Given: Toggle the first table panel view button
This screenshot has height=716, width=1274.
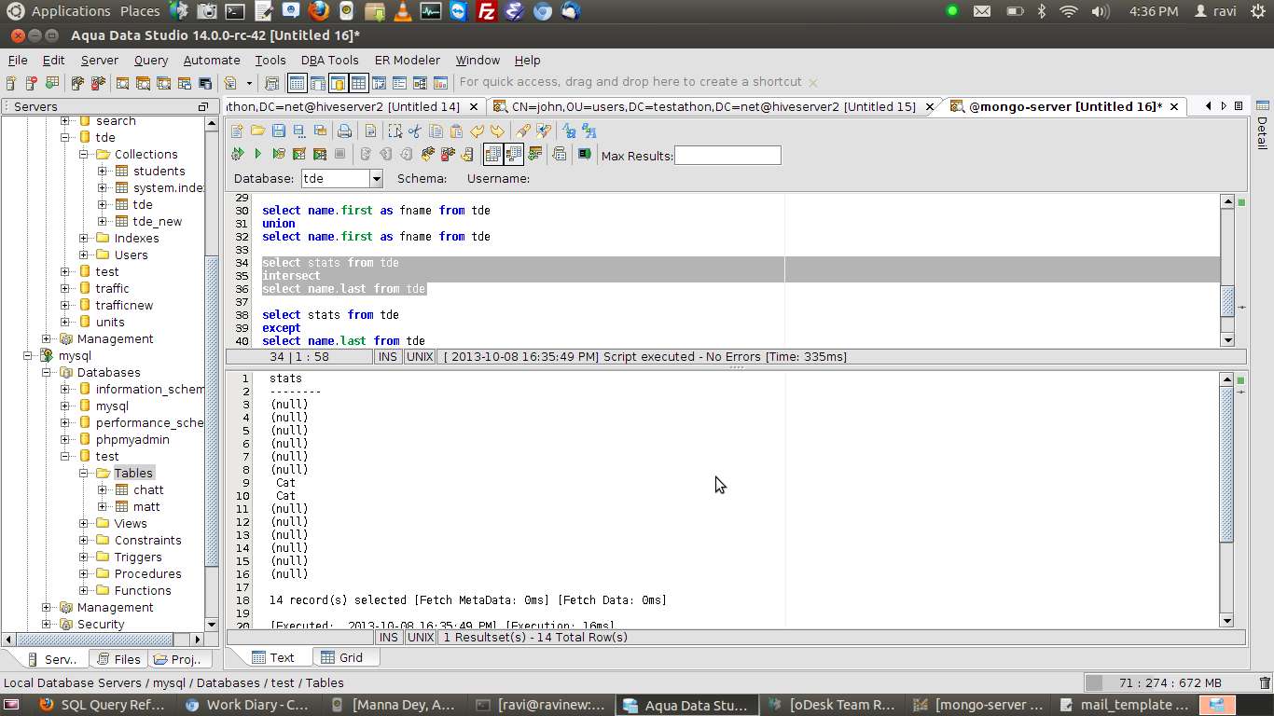Looking at the screenshot, I should point(297,83).
